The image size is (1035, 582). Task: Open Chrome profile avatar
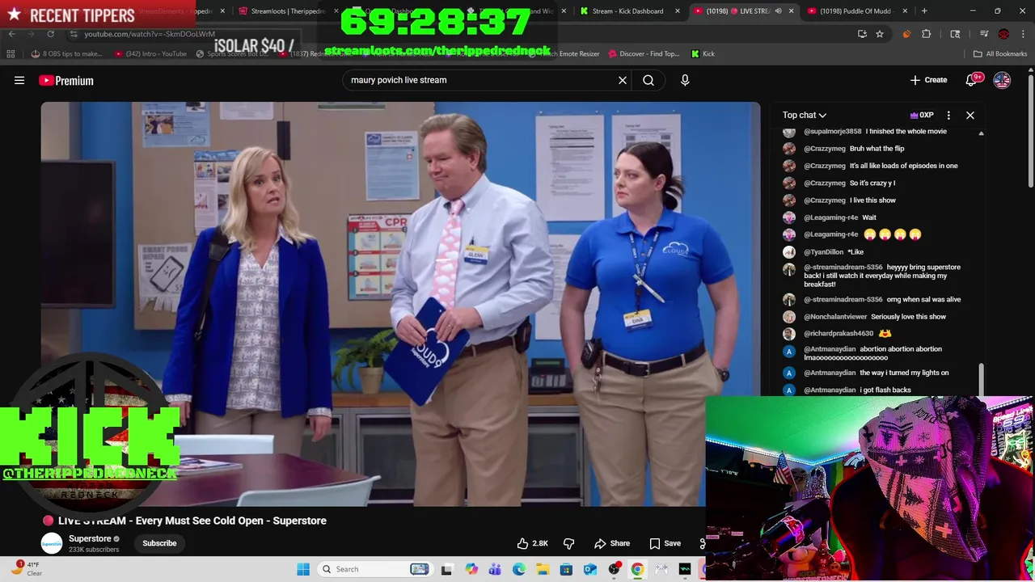1003,34
